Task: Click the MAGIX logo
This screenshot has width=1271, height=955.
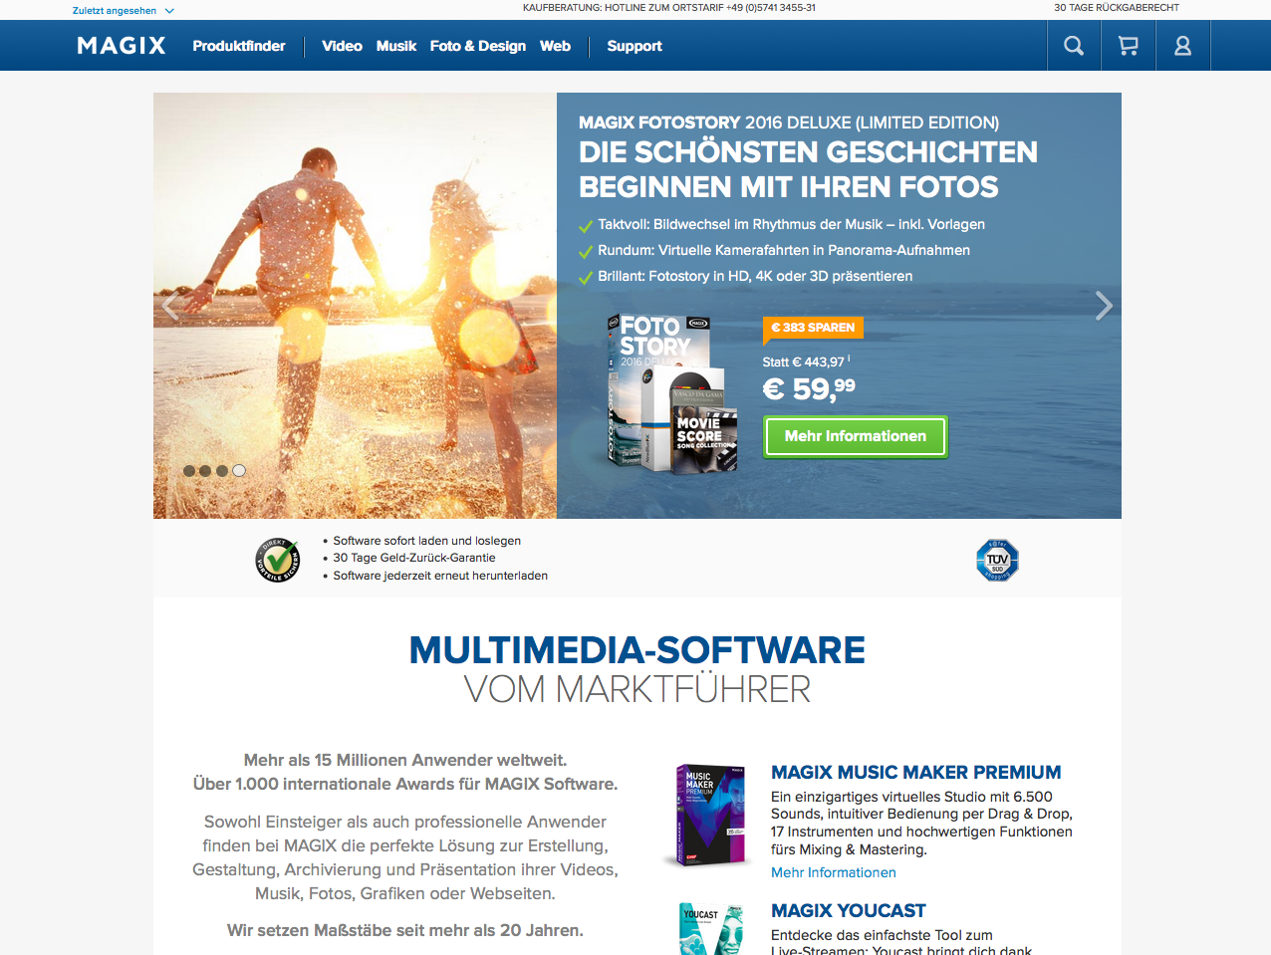Action: coord(122,46)
